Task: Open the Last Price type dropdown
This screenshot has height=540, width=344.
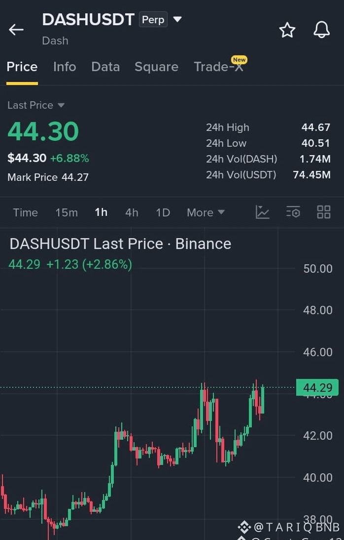Action: (36, 105)
